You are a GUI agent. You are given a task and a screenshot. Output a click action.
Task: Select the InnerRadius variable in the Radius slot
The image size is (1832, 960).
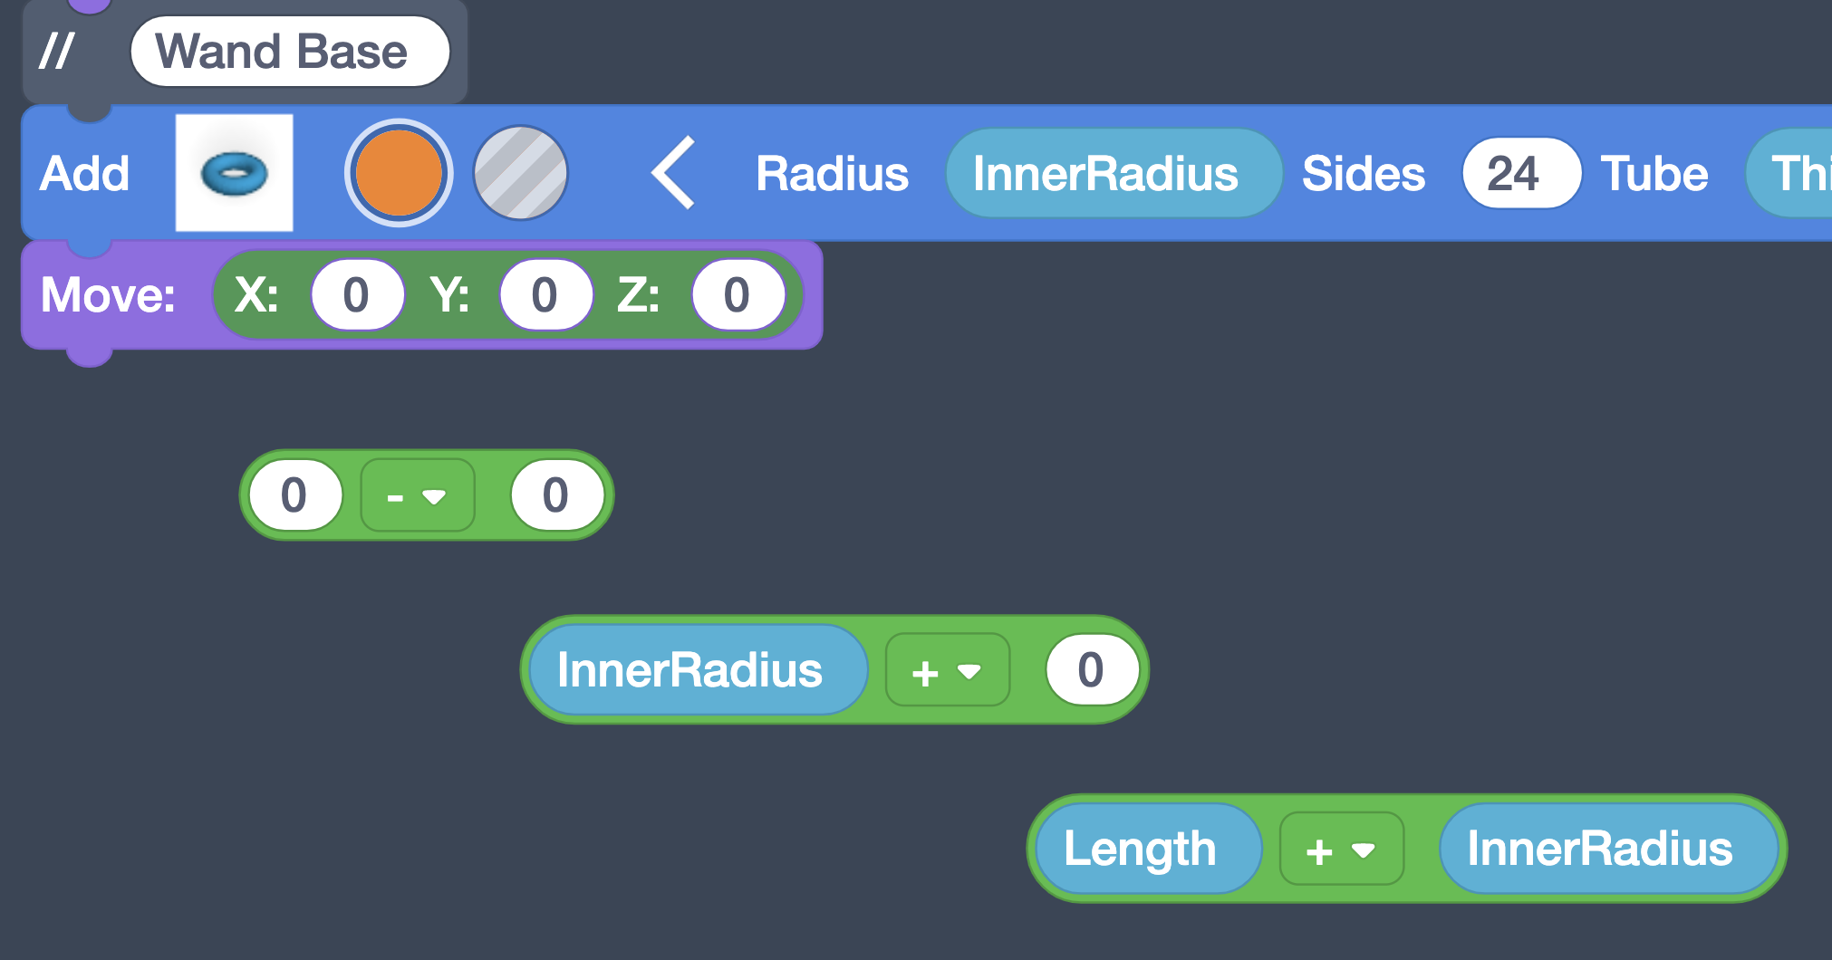[x=1114, y=173]
